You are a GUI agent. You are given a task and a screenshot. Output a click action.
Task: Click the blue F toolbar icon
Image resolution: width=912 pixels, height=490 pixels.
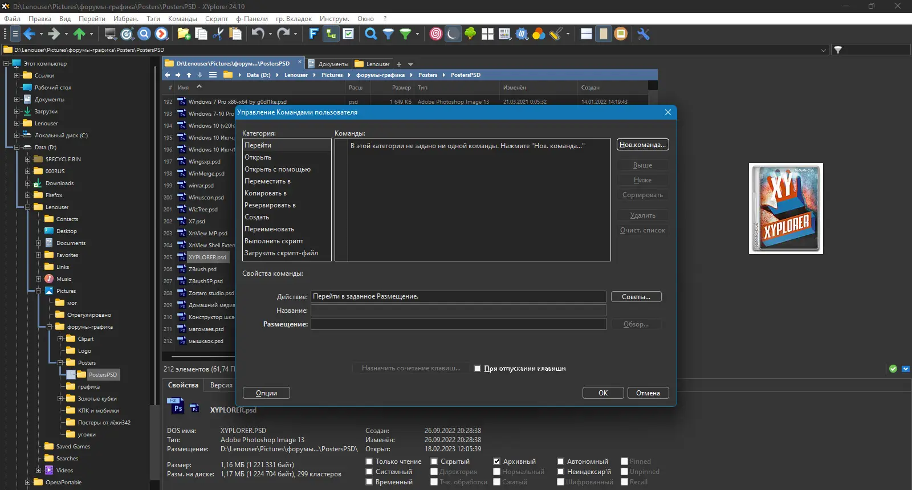313,34
